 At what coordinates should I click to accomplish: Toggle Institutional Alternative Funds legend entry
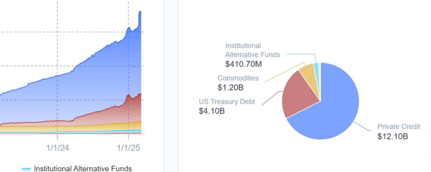coord(77,168)
